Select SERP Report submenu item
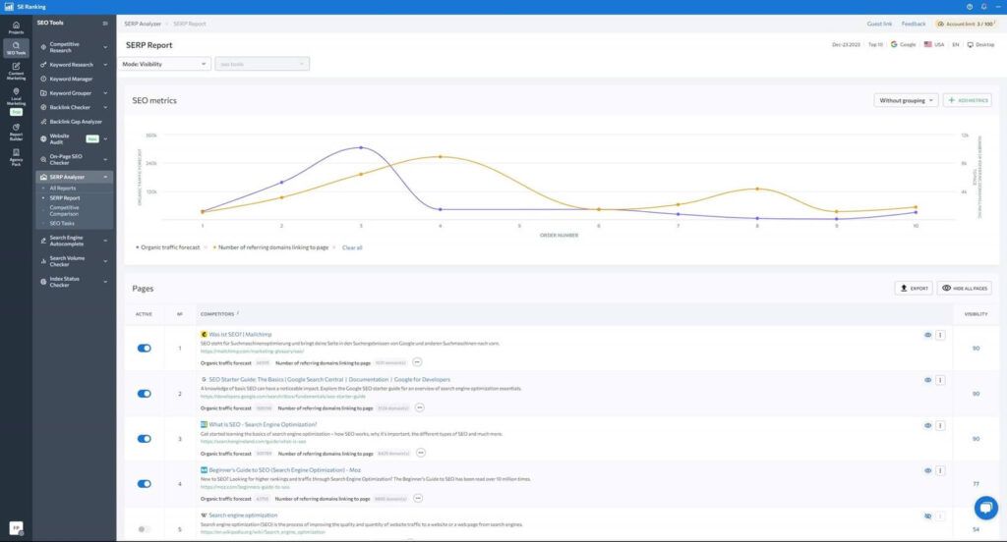Screen dimensions: 1007x542 [65, 198]
